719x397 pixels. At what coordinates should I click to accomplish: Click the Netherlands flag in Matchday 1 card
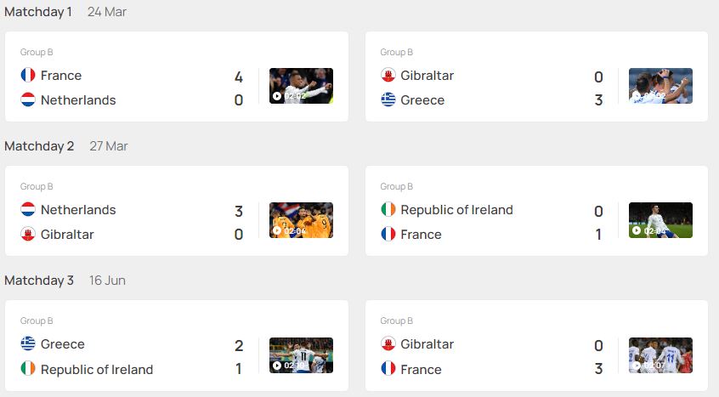pyautogui.click(x=28, y=99)
